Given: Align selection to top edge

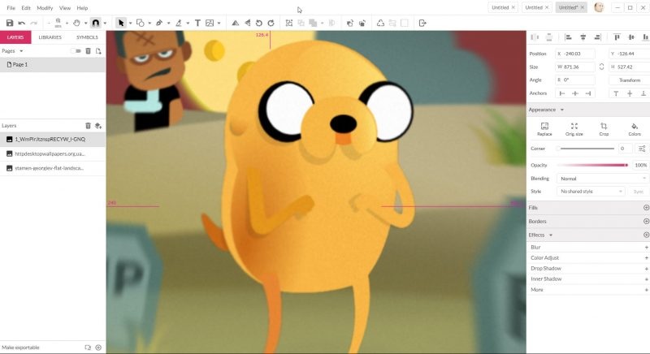Looking at the screenshot, I should tap(617, 37).
